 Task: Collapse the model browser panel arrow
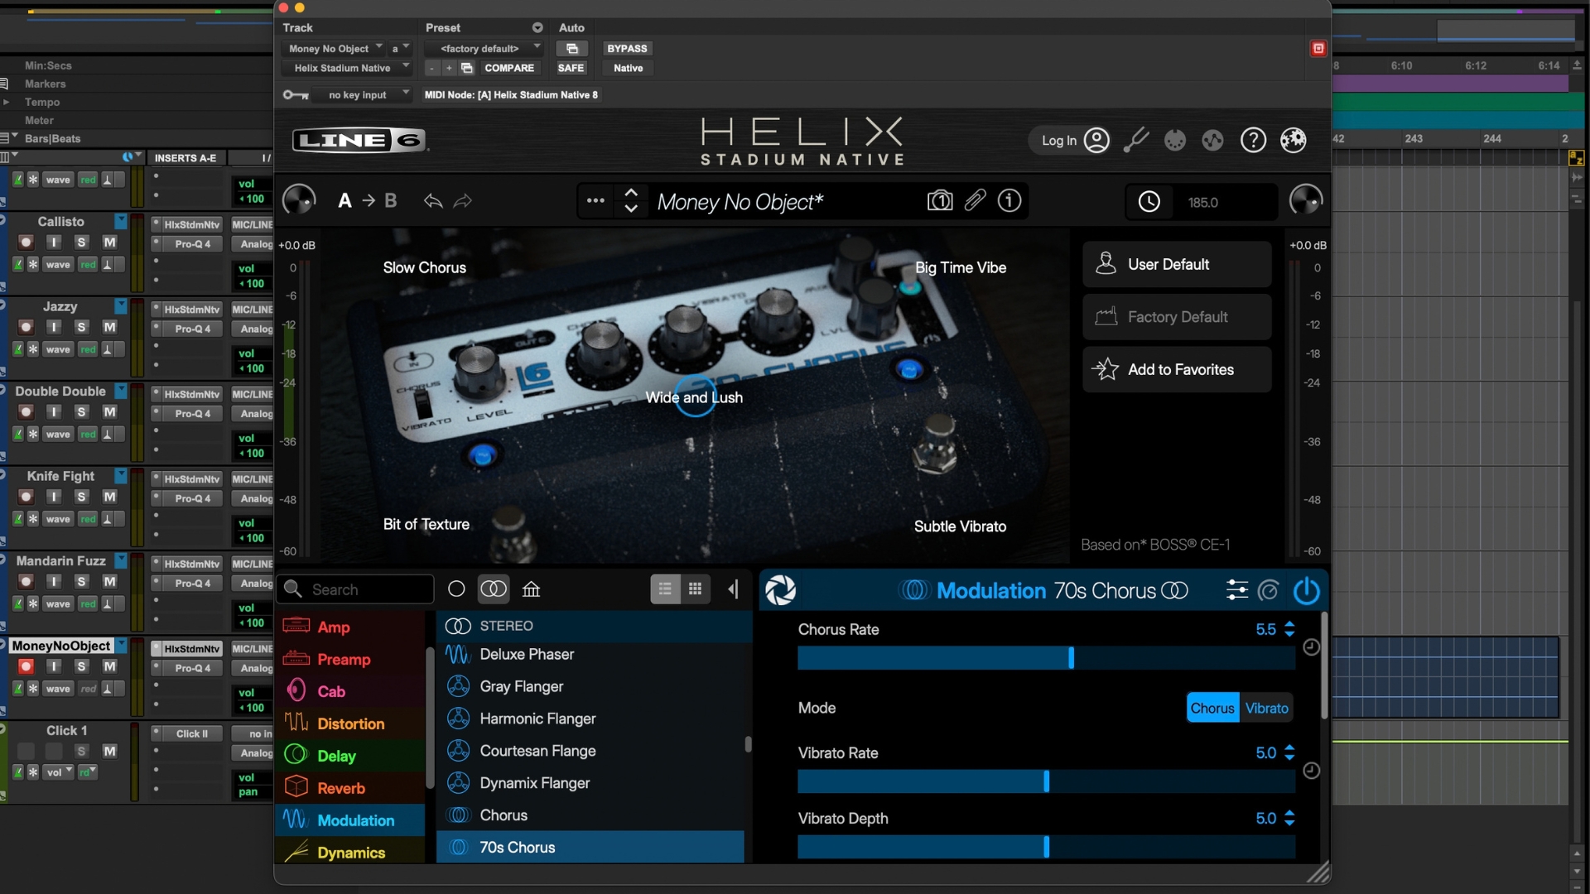coord(733,589)
